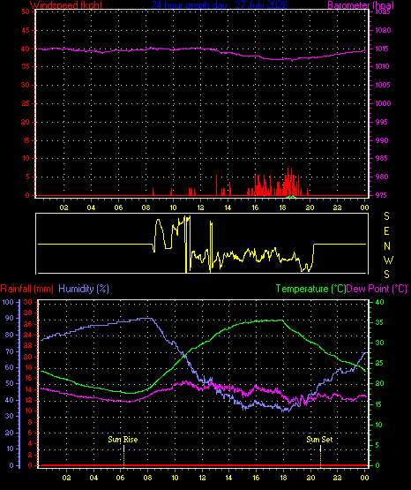This screenshot has height=490, width=411.
Task: Click hour "12" on windspeed graph time axis
Action: [200, 207]
